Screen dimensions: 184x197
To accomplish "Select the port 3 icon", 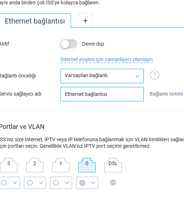I will [x=9, y=165].
